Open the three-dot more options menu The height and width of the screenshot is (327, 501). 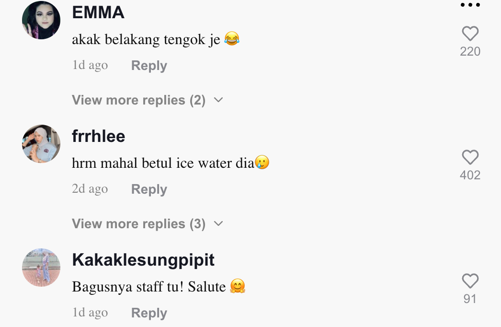(470, 5)
